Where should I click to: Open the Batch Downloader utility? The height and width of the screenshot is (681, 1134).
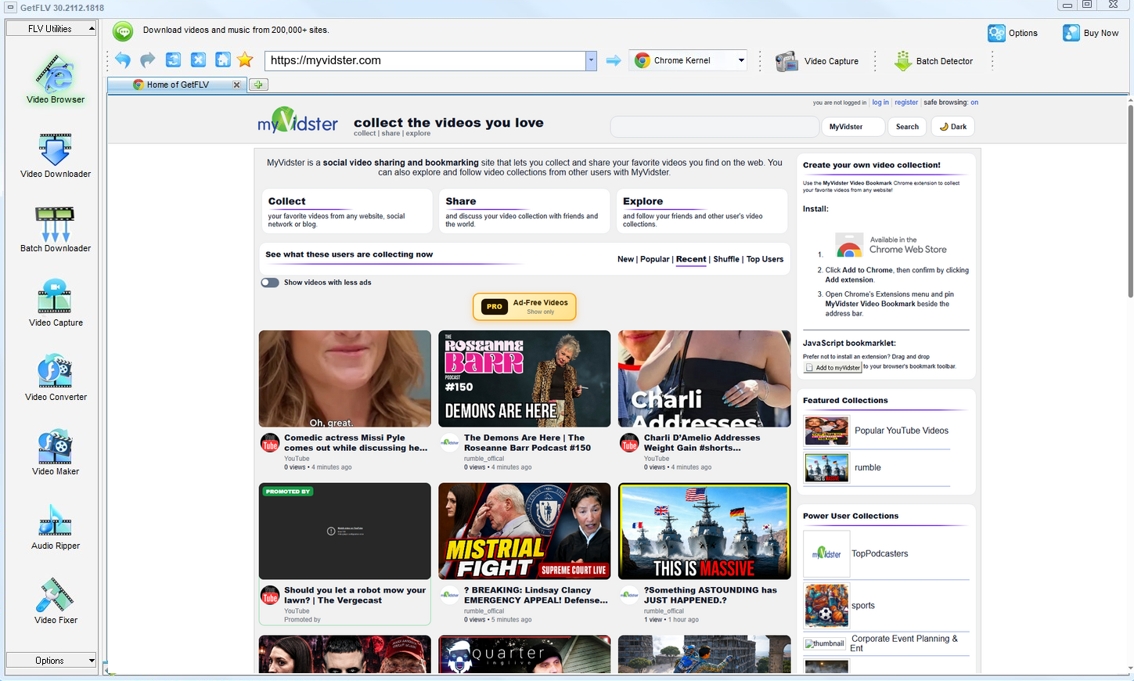(56, 229)
